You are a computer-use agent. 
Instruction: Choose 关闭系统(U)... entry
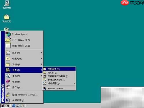(x=24, y=100)
